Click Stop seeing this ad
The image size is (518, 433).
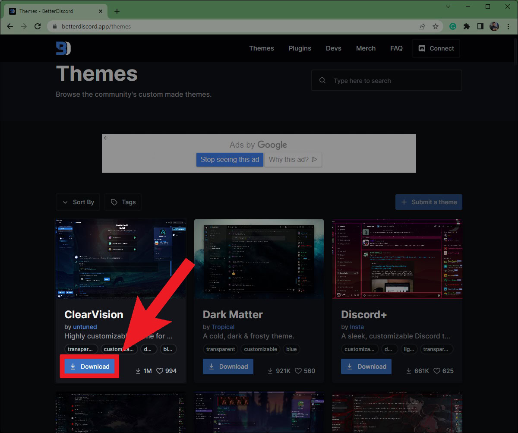230,159
